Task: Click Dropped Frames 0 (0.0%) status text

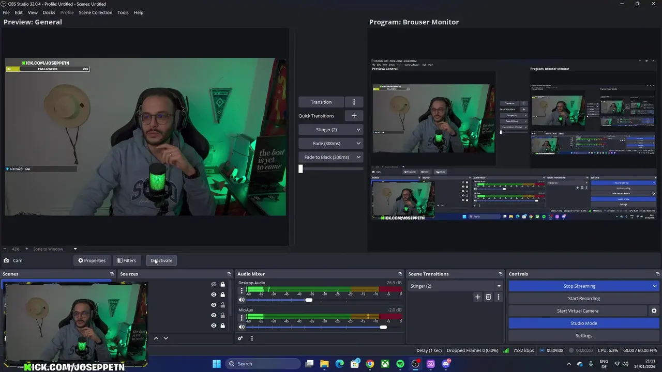Action: 472,350
